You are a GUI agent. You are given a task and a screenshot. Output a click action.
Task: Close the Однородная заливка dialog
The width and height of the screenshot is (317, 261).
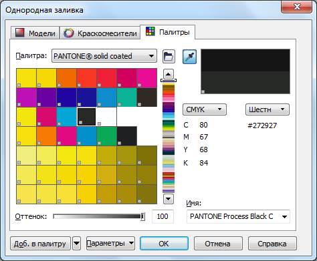pyautogui.click(x=296, y=7)
